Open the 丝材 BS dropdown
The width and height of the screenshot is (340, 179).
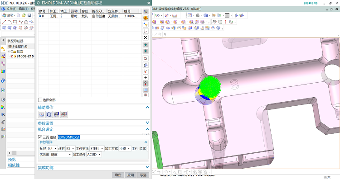tap(70, 149)
